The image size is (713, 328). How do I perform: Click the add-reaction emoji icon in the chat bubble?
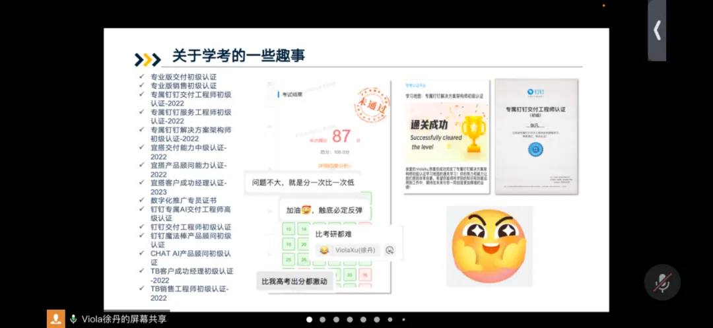(x=390, y=250)
